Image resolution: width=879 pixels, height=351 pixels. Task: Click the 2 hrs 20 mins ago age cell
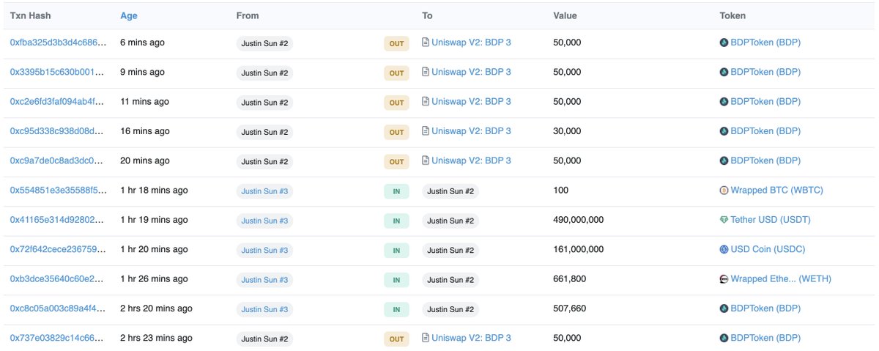pos(156,308)
